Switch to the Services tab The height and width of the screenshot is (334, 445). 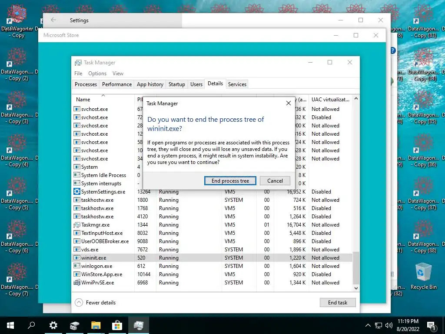click(237, 84)
